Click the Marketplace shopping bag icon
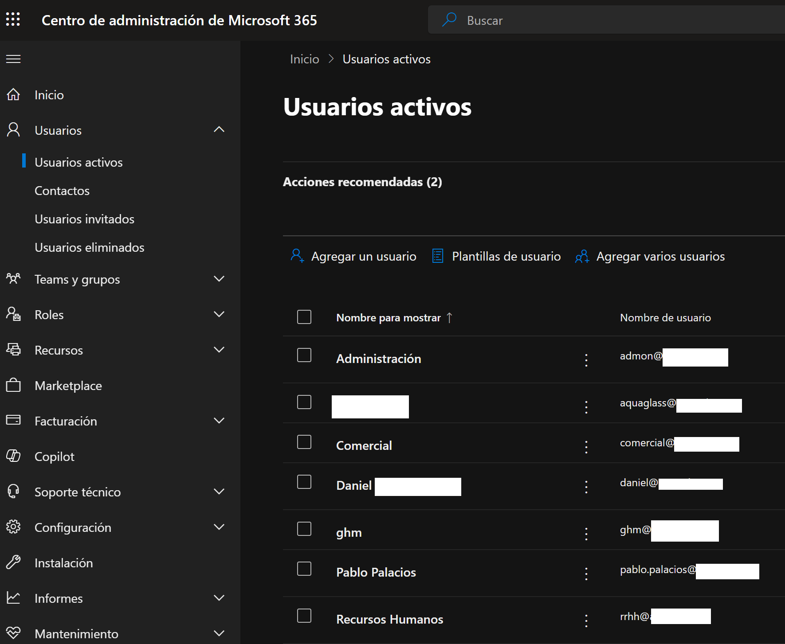This screenshot has width=785, height=644. [13, 385]
